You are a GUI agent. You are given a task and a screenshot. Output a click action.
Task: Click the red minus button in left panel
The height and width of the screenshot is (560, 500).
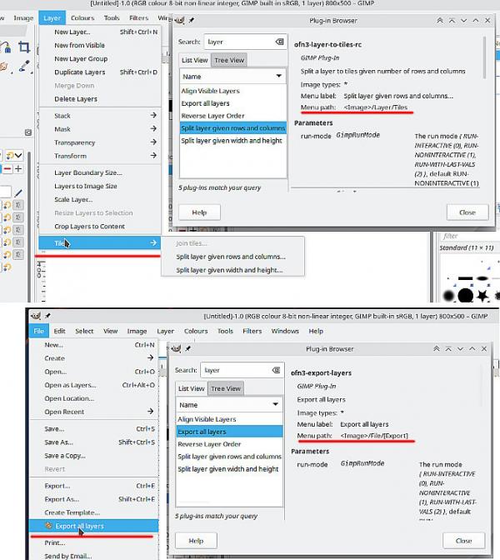pos(7,168)
